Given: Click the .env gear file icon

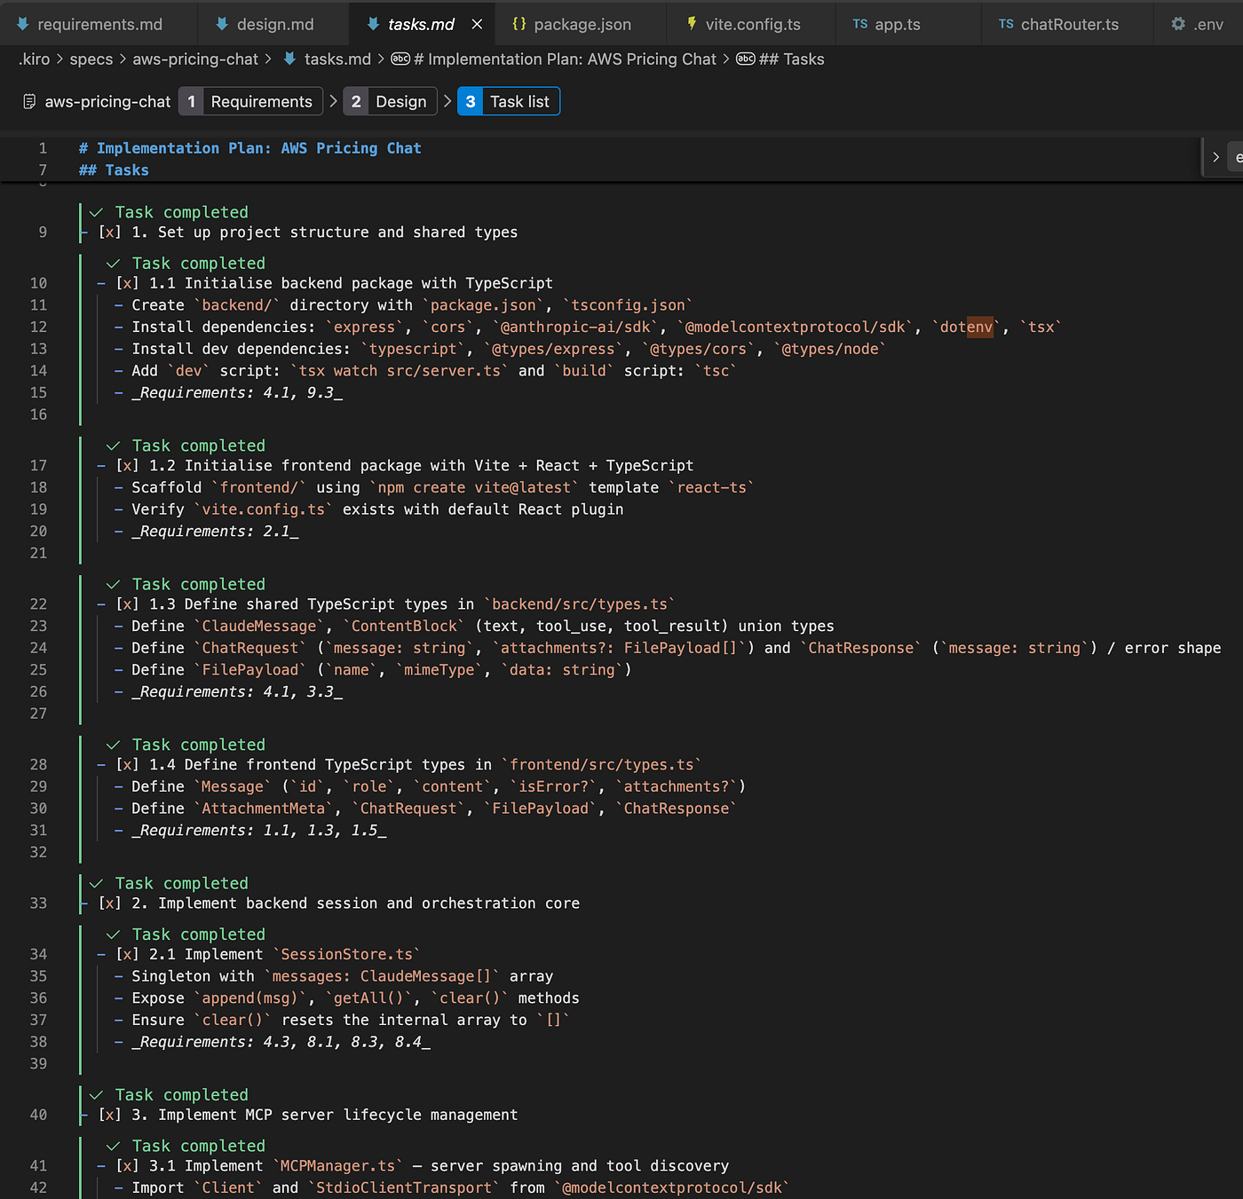Looking at the screenshot, I should (x=1178, y=24).
